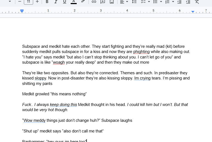The height and width of the screenshot is (142, 212).
Task: Insert a link with the chain icon
Action: (94, 2)
